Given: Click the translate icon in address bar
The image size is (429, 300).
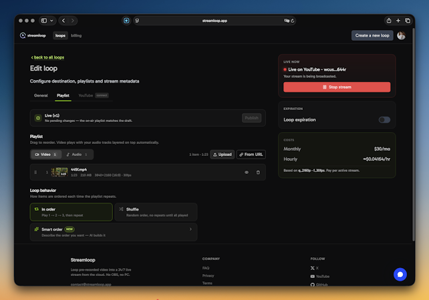Looking at the screenshot, I should (286, 21).
